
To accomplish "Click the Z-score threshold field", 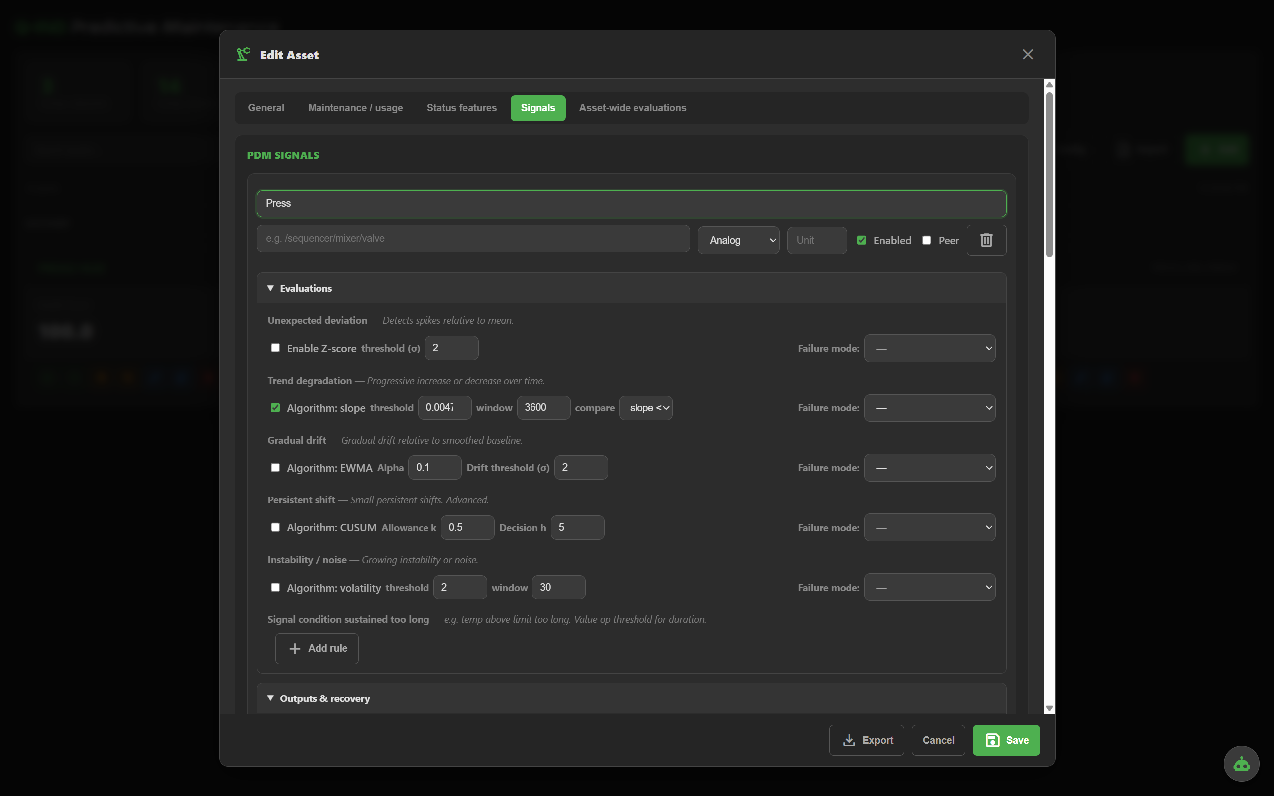I will [x=451, y=348].
